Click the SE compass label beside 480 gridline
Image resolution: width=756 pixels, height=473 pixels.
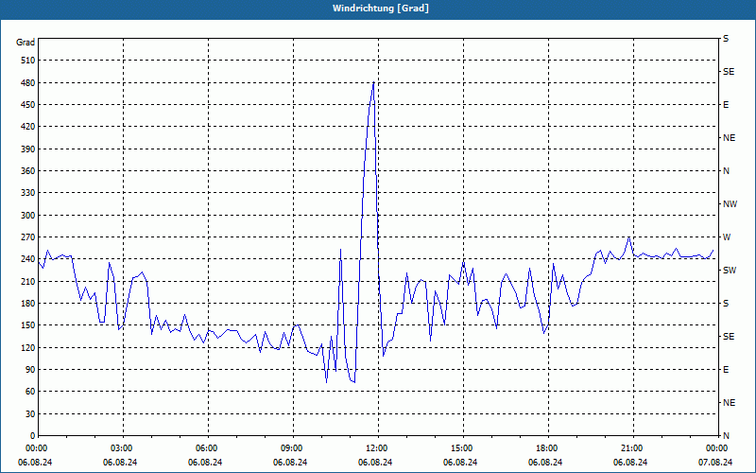[x=729, y=72]
